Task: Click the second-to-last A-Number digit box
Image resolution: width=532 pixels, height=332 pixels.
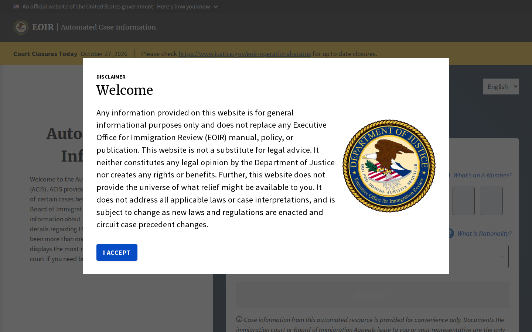Action: (464, 201)
